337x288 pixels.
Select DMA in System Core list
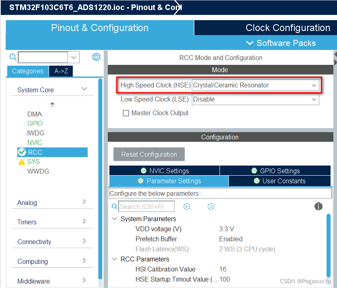coord(35,114)
